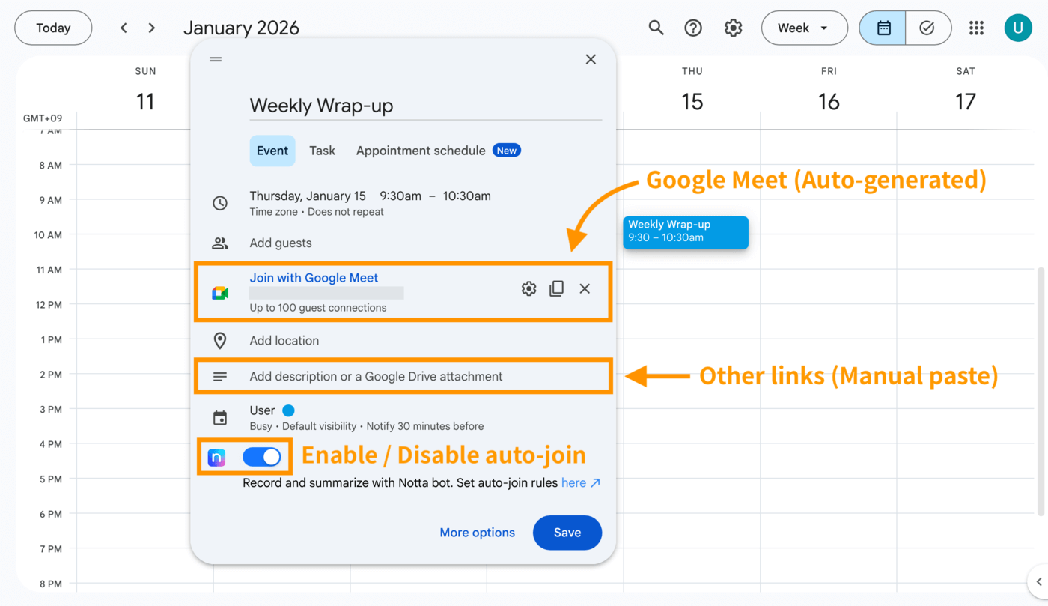Image resolution: width=1048 pixels, height=606 pixels.
Task: Click the Add location field
Action: 284,341
